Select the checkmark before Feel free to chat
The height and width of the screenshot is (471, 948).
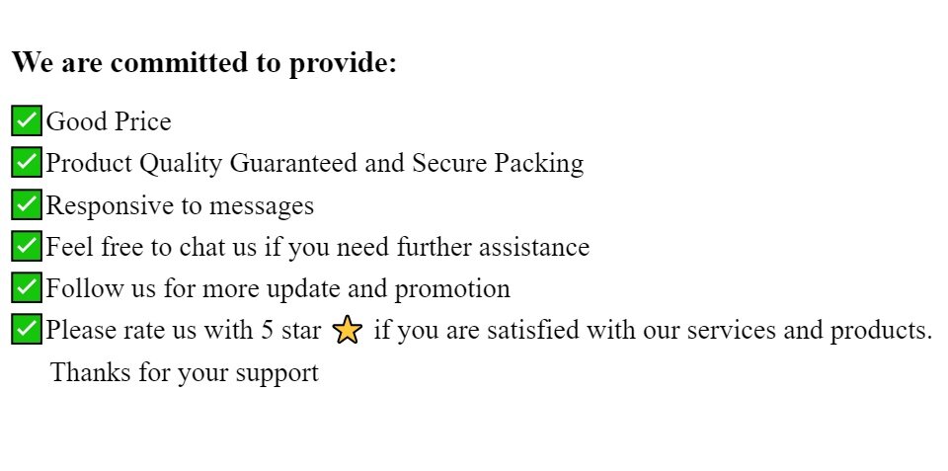(27, 246)
